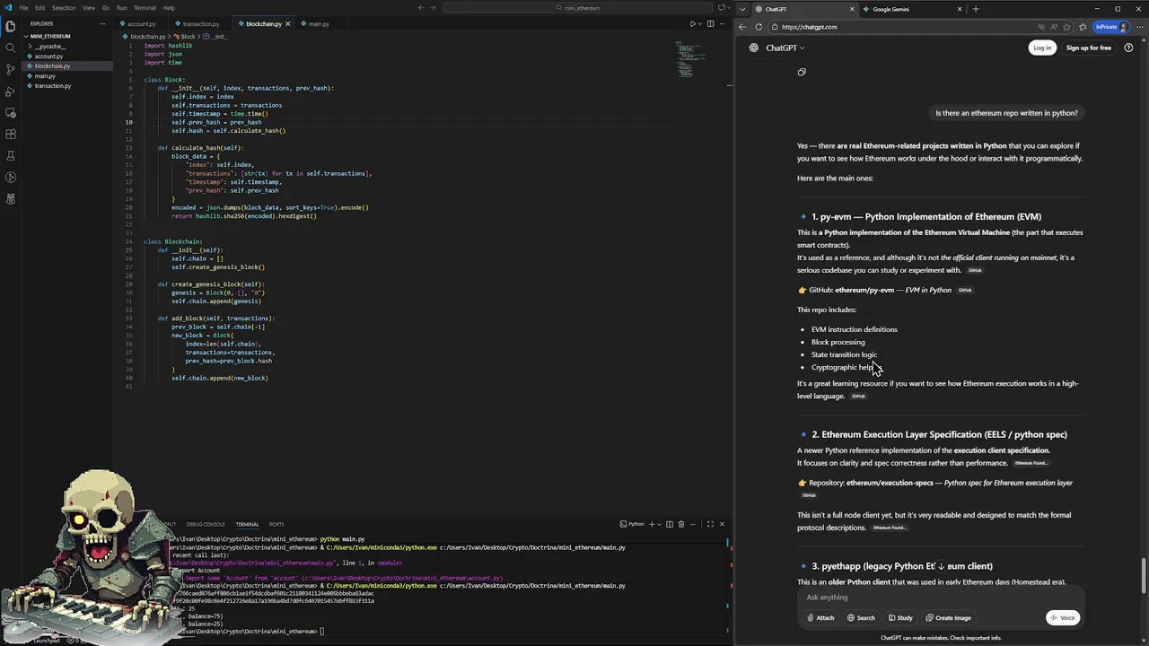The height and width of the screenshot is (646, 1149).
Task: Close the Google Gemini browser tab
Action: pos(960,9)
